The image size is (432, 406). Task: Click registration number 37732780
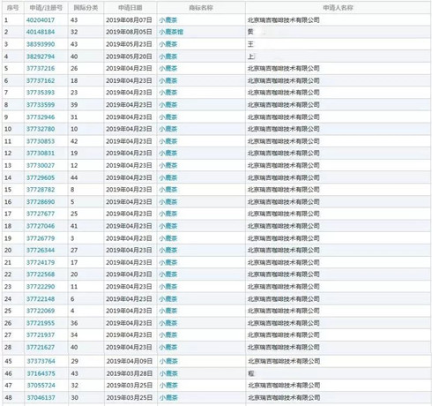pyautogui.click(x=41, y=129)
